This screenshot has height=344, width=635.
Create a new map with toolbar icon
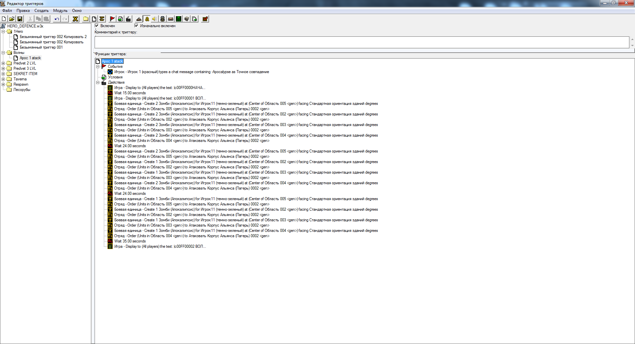tap(4, 19)
